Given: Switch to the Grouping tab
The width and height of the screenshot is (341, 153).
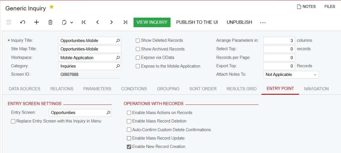Looking at the screenshot, I should [168, 89].
